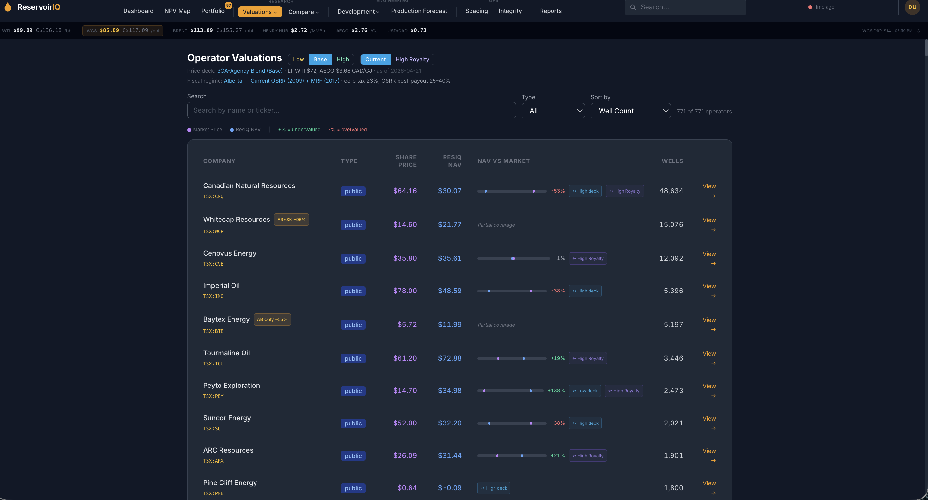This screenshot has width=928, height=500.
Task: Expand the Development menu
Action: [358, 12]
